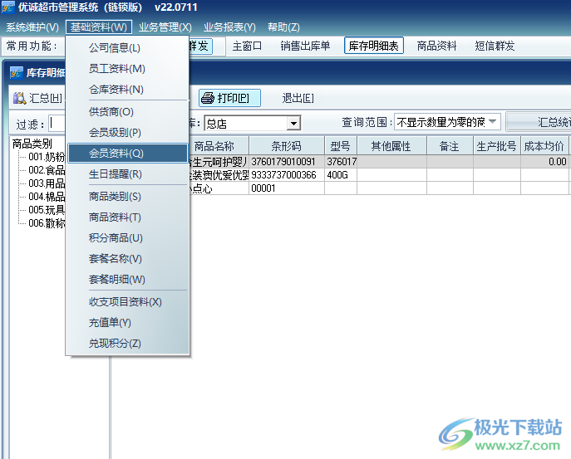Select 收支项目资料(X) menu entry
571x459 pixels.
click(127, 301)
